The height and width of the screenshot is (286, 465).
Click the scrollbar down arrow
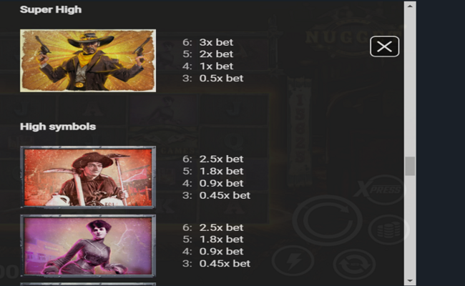(410, 280)
